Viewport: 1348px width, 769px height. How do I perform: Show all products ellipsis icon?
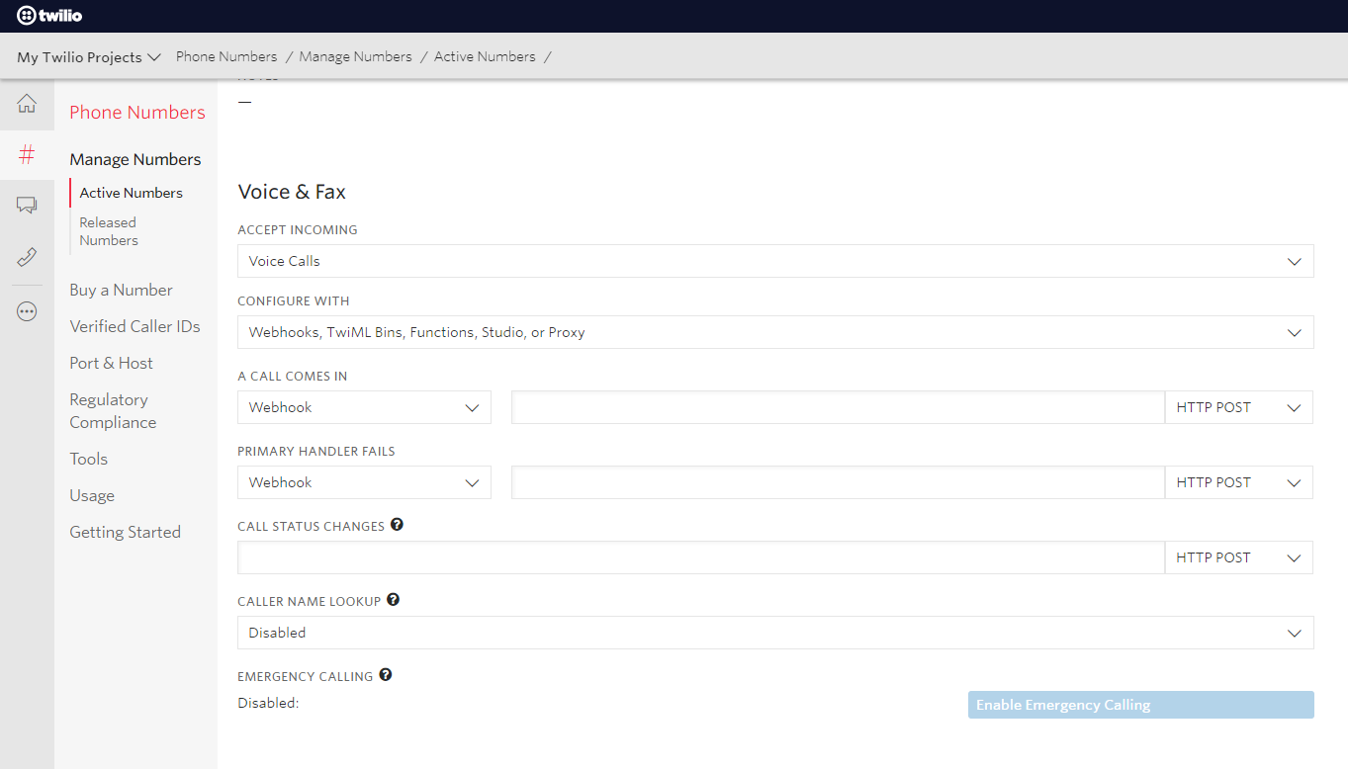pyautogui.click(x=27, y=311)
